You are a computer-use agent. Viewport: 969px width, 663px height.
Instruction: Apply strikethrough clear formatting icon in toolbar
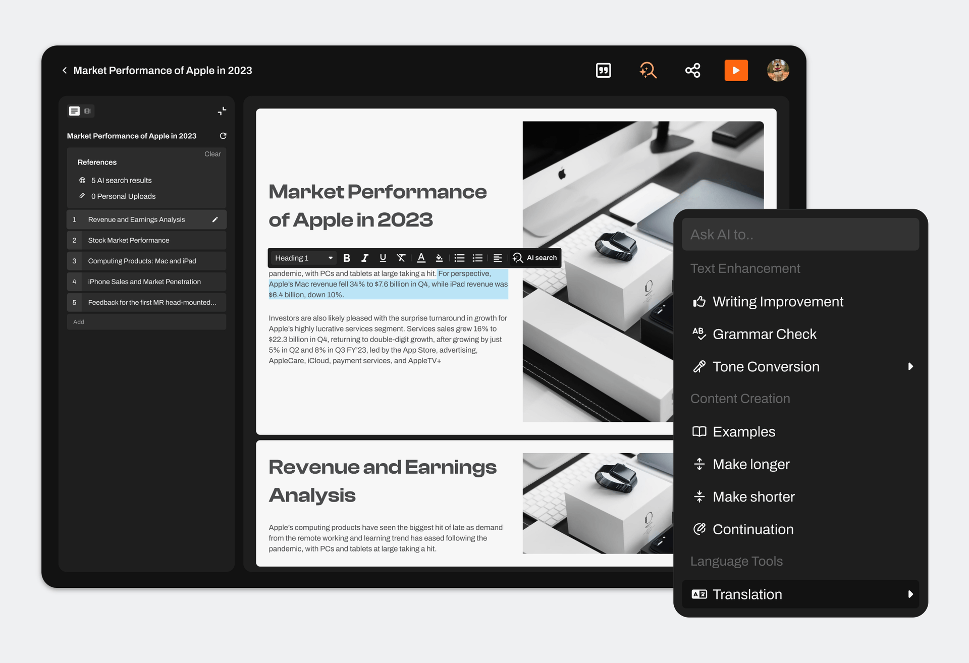pyautogui.click(x=401, y=258)
